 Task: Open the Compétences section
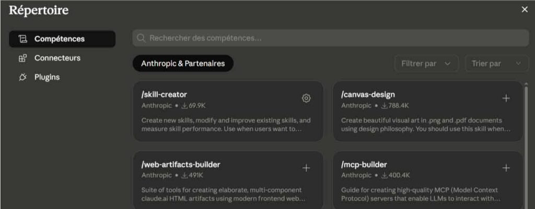(x=62, y=39)
